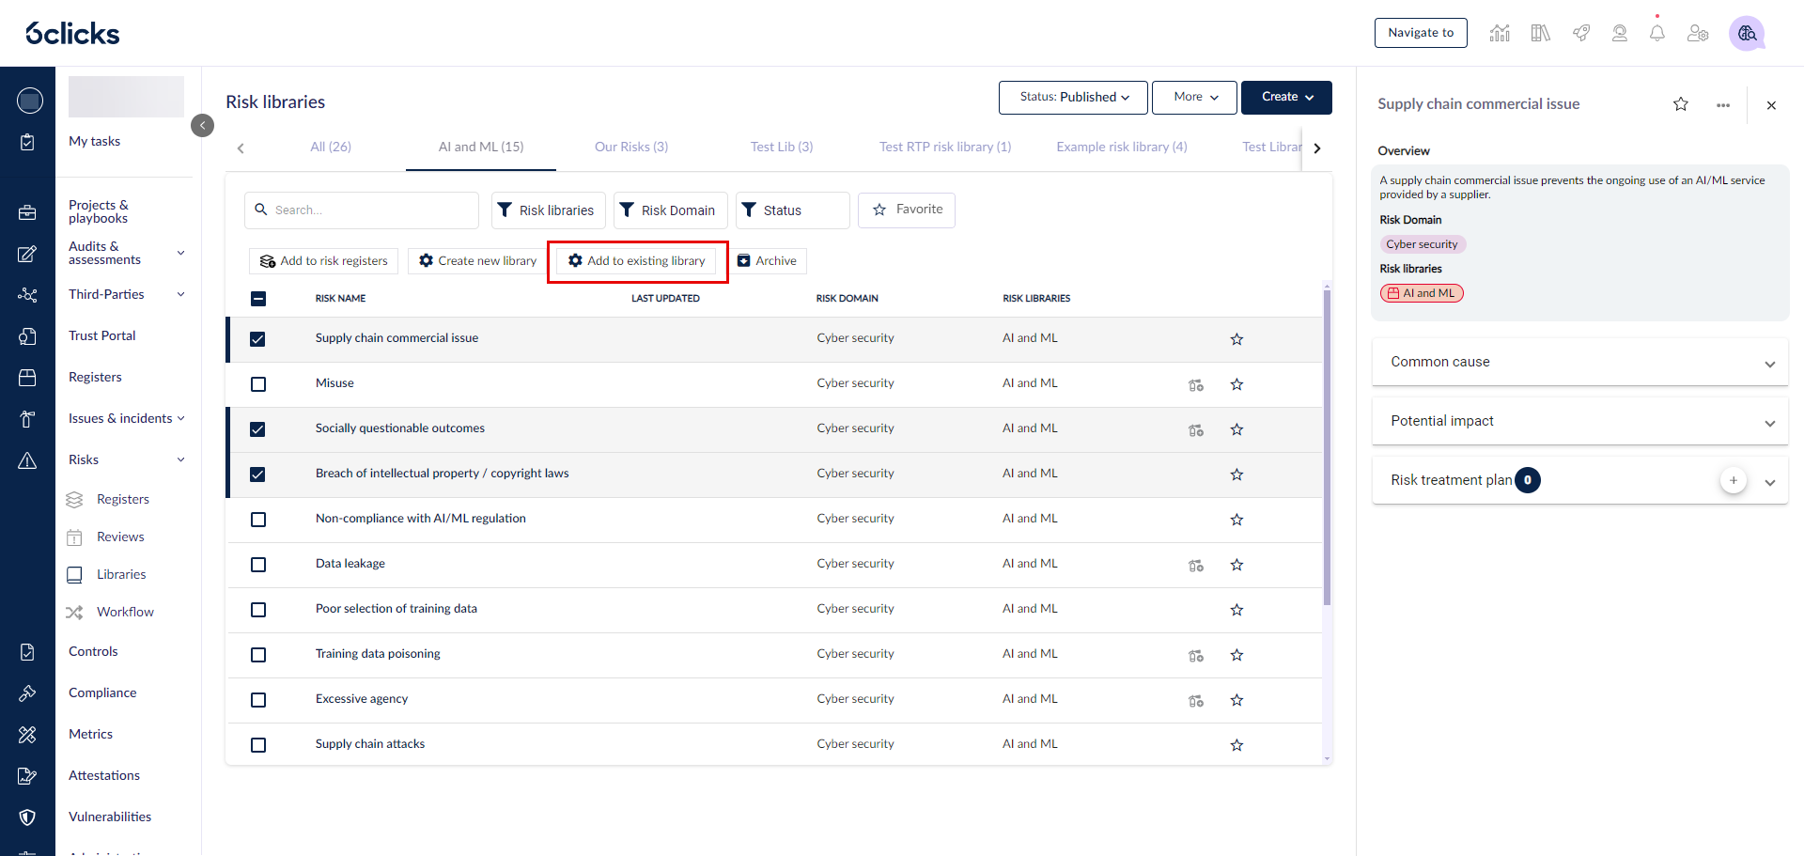Collapse the sidebar with arrow button
The width and height of the screenshot is (1804, 856).
click(x=202, y=125)
